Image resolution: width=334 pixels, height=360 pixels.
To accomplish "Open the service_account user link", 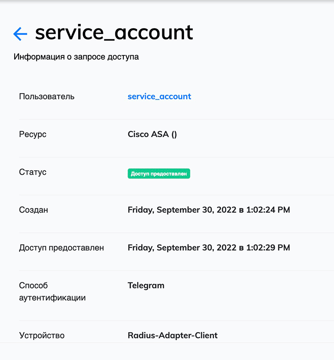I will pyautogui.click(x=159, y=97).
